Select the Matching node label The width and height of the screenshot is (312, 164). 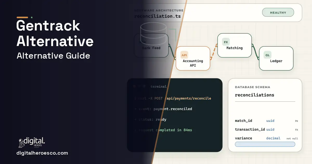[235, 48]
